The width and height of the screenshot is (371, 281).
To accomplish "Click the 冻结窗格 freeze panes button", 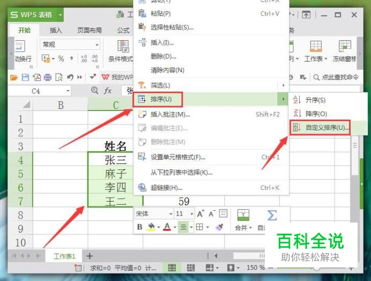I will click(x=345, y=51).
